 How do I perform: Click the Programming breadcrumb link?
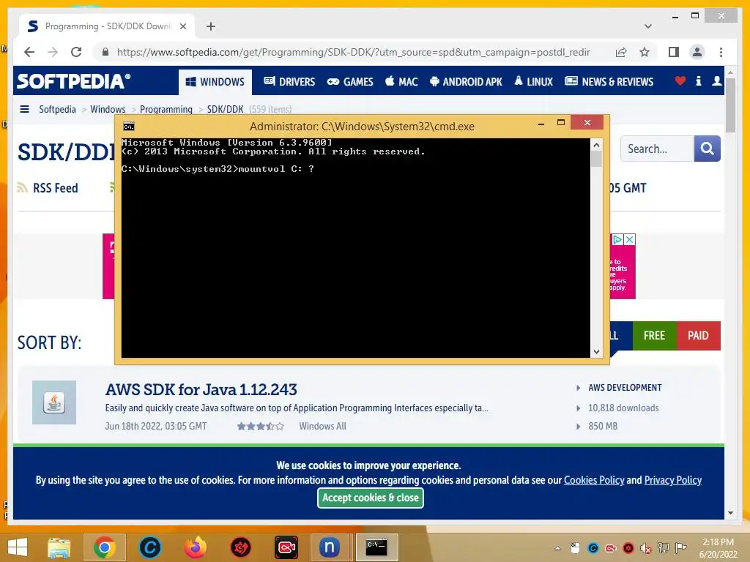166,110
